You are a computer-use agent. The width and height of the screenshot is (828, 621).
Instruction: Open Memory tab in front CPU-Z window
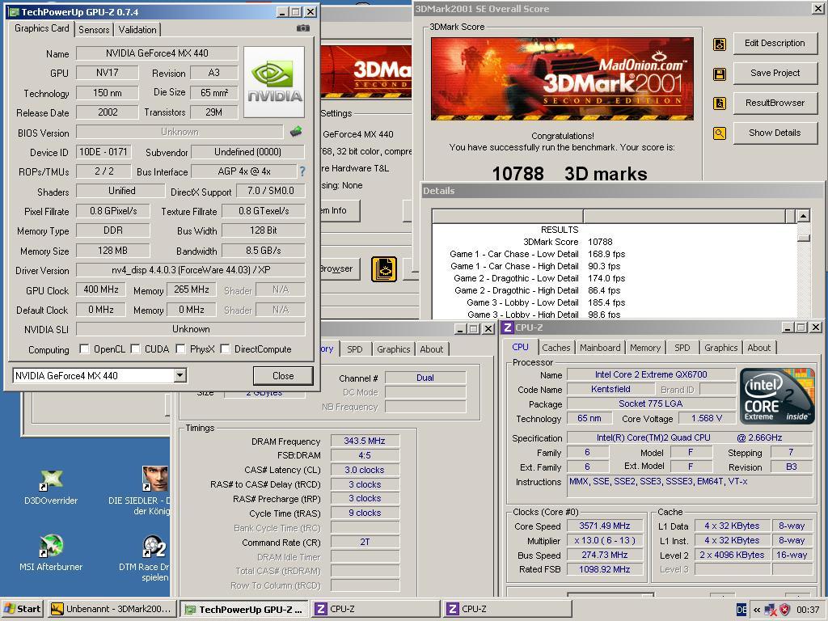pyautogui.click(x=644, y=348)
